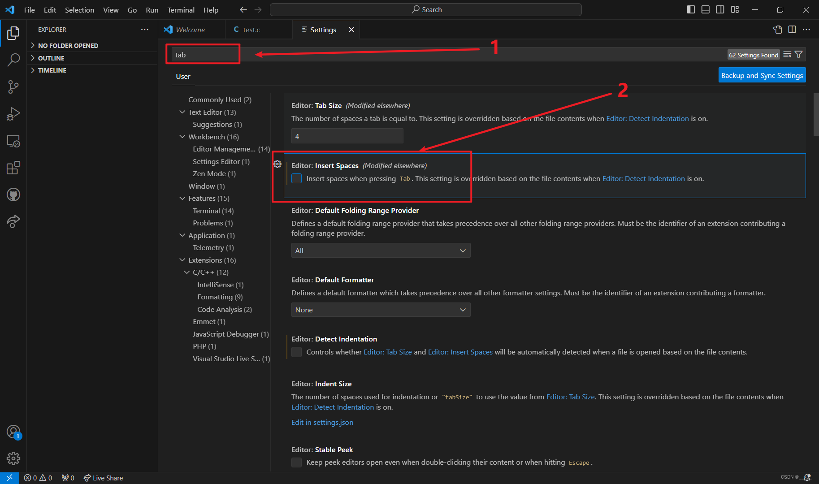Viewport: 819px width, 484px height.
Task: Select Formatting (9) in settings tree
Action: coord(220,297)
